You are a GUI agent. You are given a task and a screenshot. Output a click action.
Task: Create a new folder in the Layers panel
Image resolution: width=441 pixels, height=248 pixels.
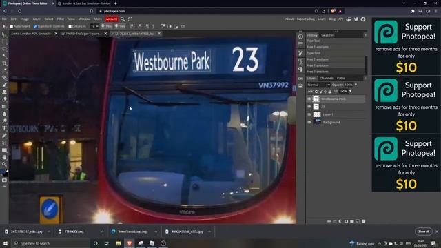[352, 221]
